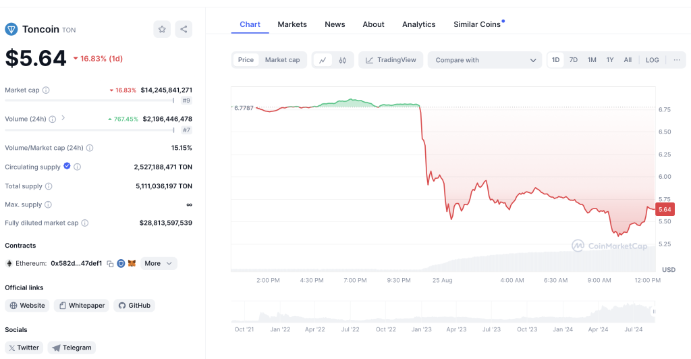Viewport: 691px width, 359px height.
Task: Click the $14,245,841,271 market cap value
Action: click(167, 90)
